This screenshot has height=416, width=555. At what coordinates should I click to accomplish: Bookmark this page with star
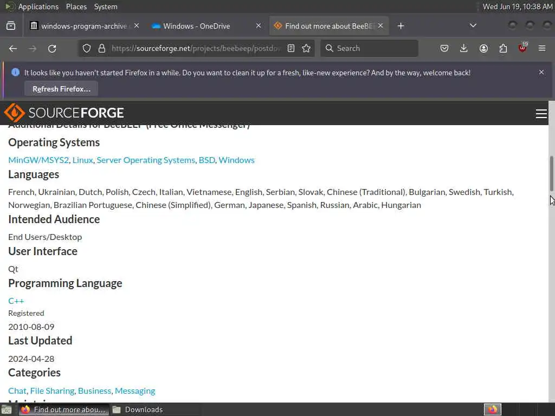click(307, 48)
